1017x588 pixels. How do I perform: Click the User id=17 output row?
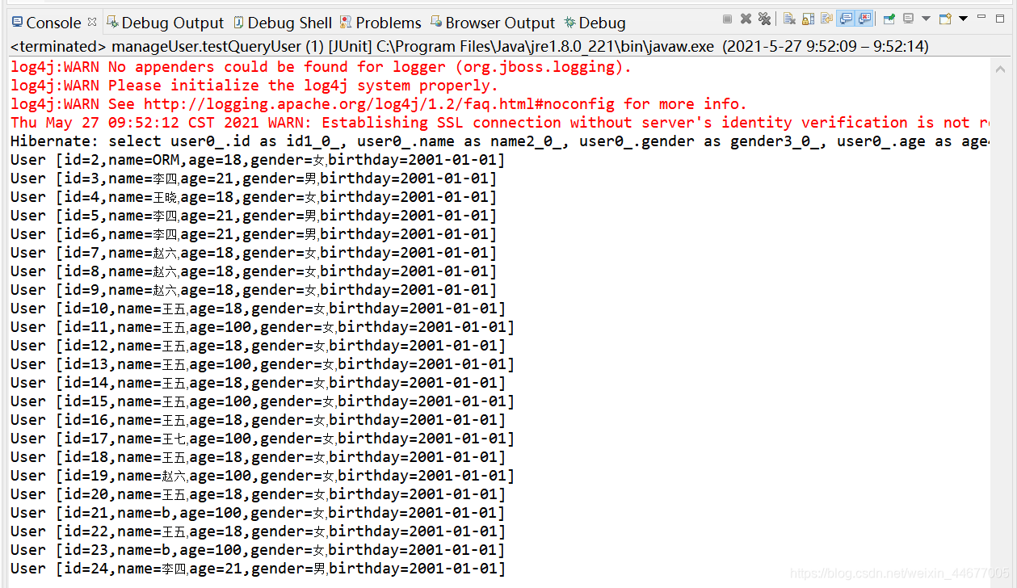[263, 439]
